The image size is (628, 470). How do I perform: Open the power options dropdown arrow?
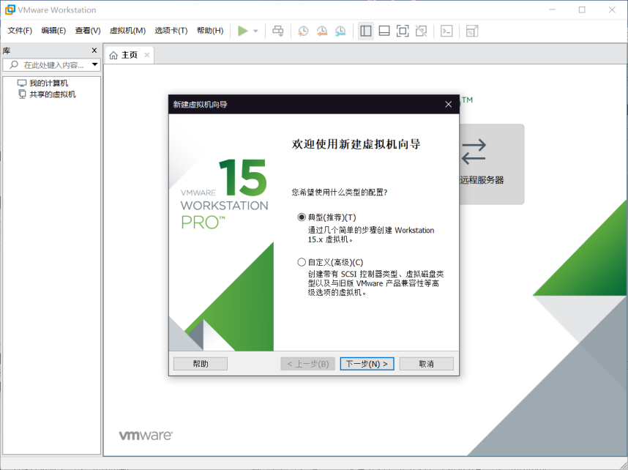[x=255, y=31]
